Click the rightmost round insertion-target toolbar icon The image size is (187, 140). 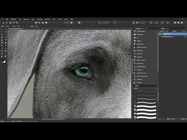(x=182, y=23)
